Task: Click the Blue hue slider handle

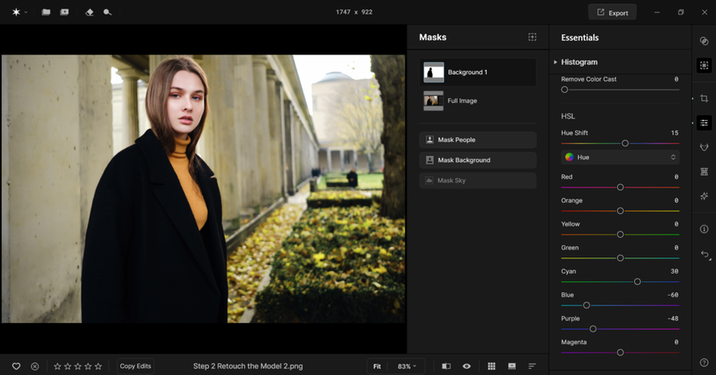Action: point(586,305)
